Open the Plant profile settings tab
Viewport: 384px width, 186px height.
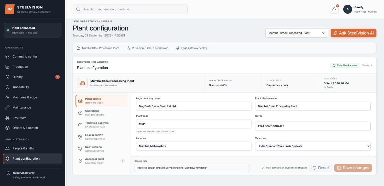click(x=102, y=101)
